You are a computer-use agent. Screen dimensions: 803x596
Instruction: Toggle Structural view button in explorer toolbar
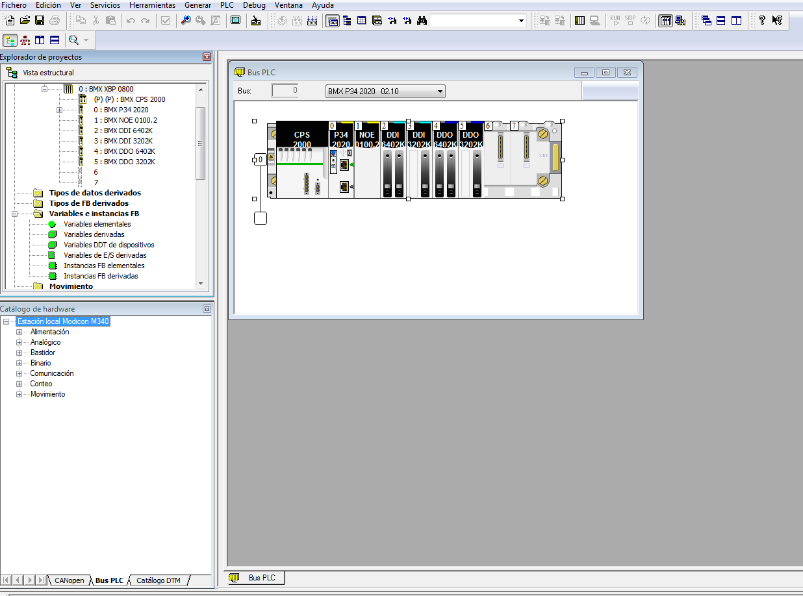[10, 40]
